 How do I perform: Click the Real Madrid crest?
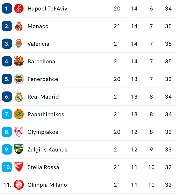(19, 96)
